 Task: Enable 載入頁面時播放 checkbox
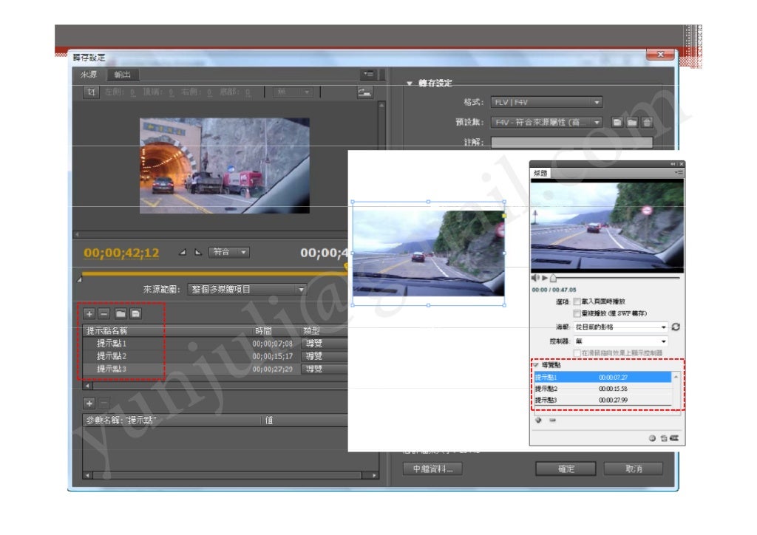point(577,302)
